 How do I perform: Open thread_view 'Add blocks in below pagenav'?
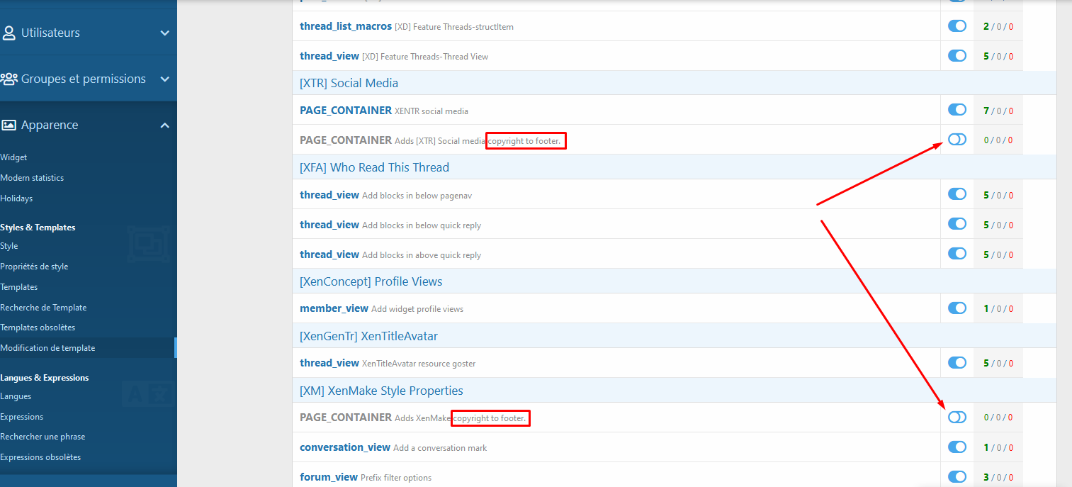[329, 195]
